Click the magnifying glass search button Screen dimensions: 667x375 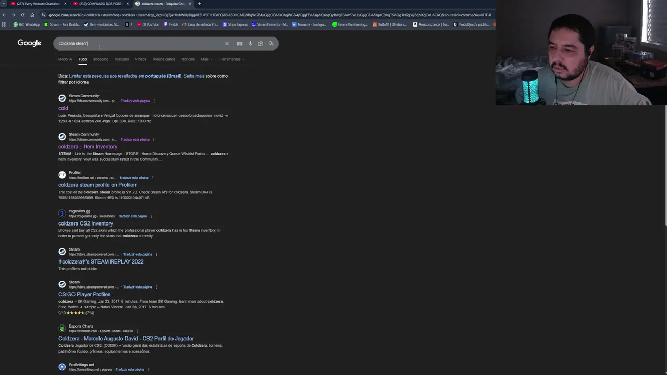coord(271,44)
